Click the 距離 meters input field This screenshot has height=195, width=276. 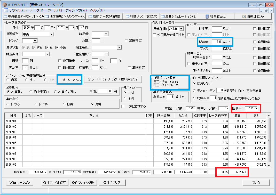coord(96,40)
